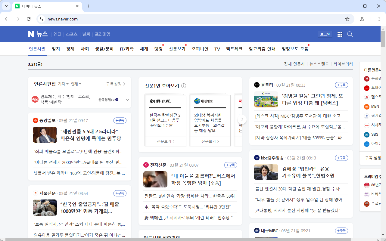Click the 서울신문 logo icon

click(x=36, y=193)
